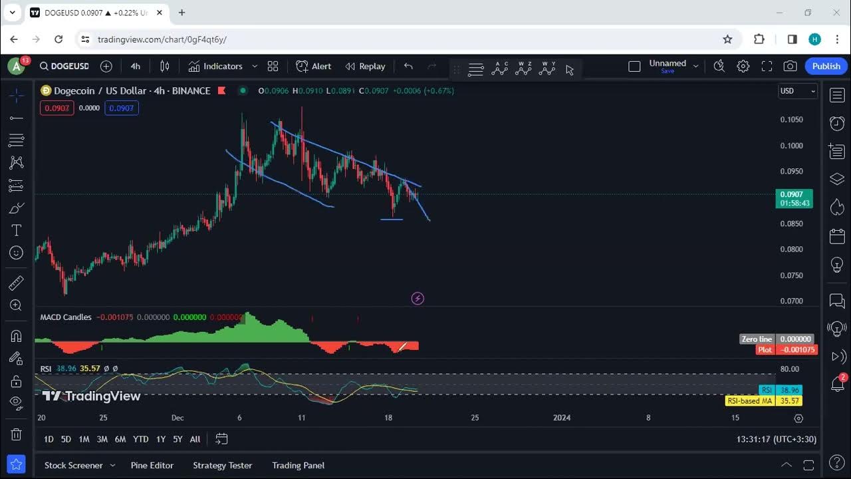Select the Measure ruler tool

[x=16, y=283]
